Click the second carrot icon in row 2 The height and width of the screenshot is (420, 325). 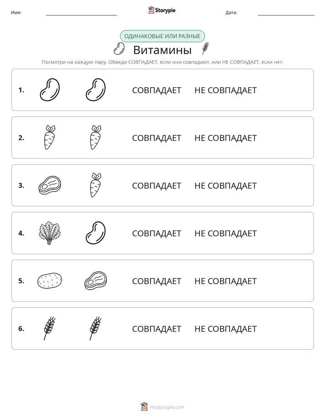(x=96, y=137)
